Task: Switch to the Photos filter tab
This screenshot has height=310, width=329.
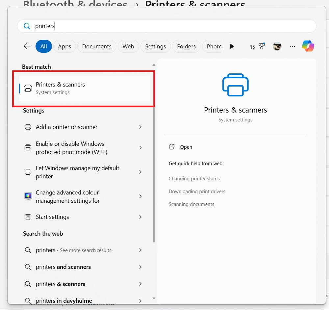Action: (x=212, y=46)
